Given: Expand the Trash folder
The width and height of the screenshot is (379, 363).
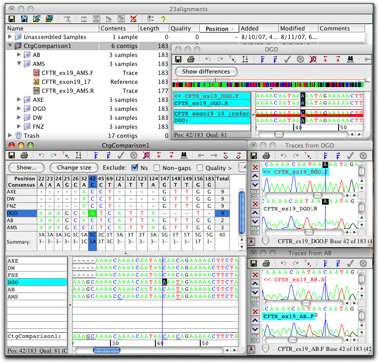Looking at the screenshot, I should [x=10, y=135].
